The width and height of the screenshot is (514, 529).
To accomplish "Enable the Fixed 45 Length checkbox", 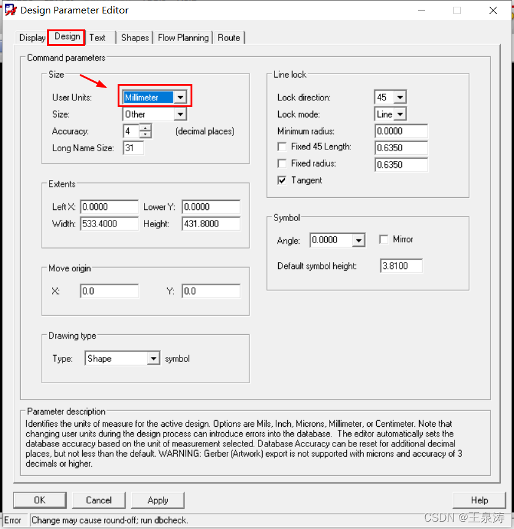I will (x=282, y=147).
